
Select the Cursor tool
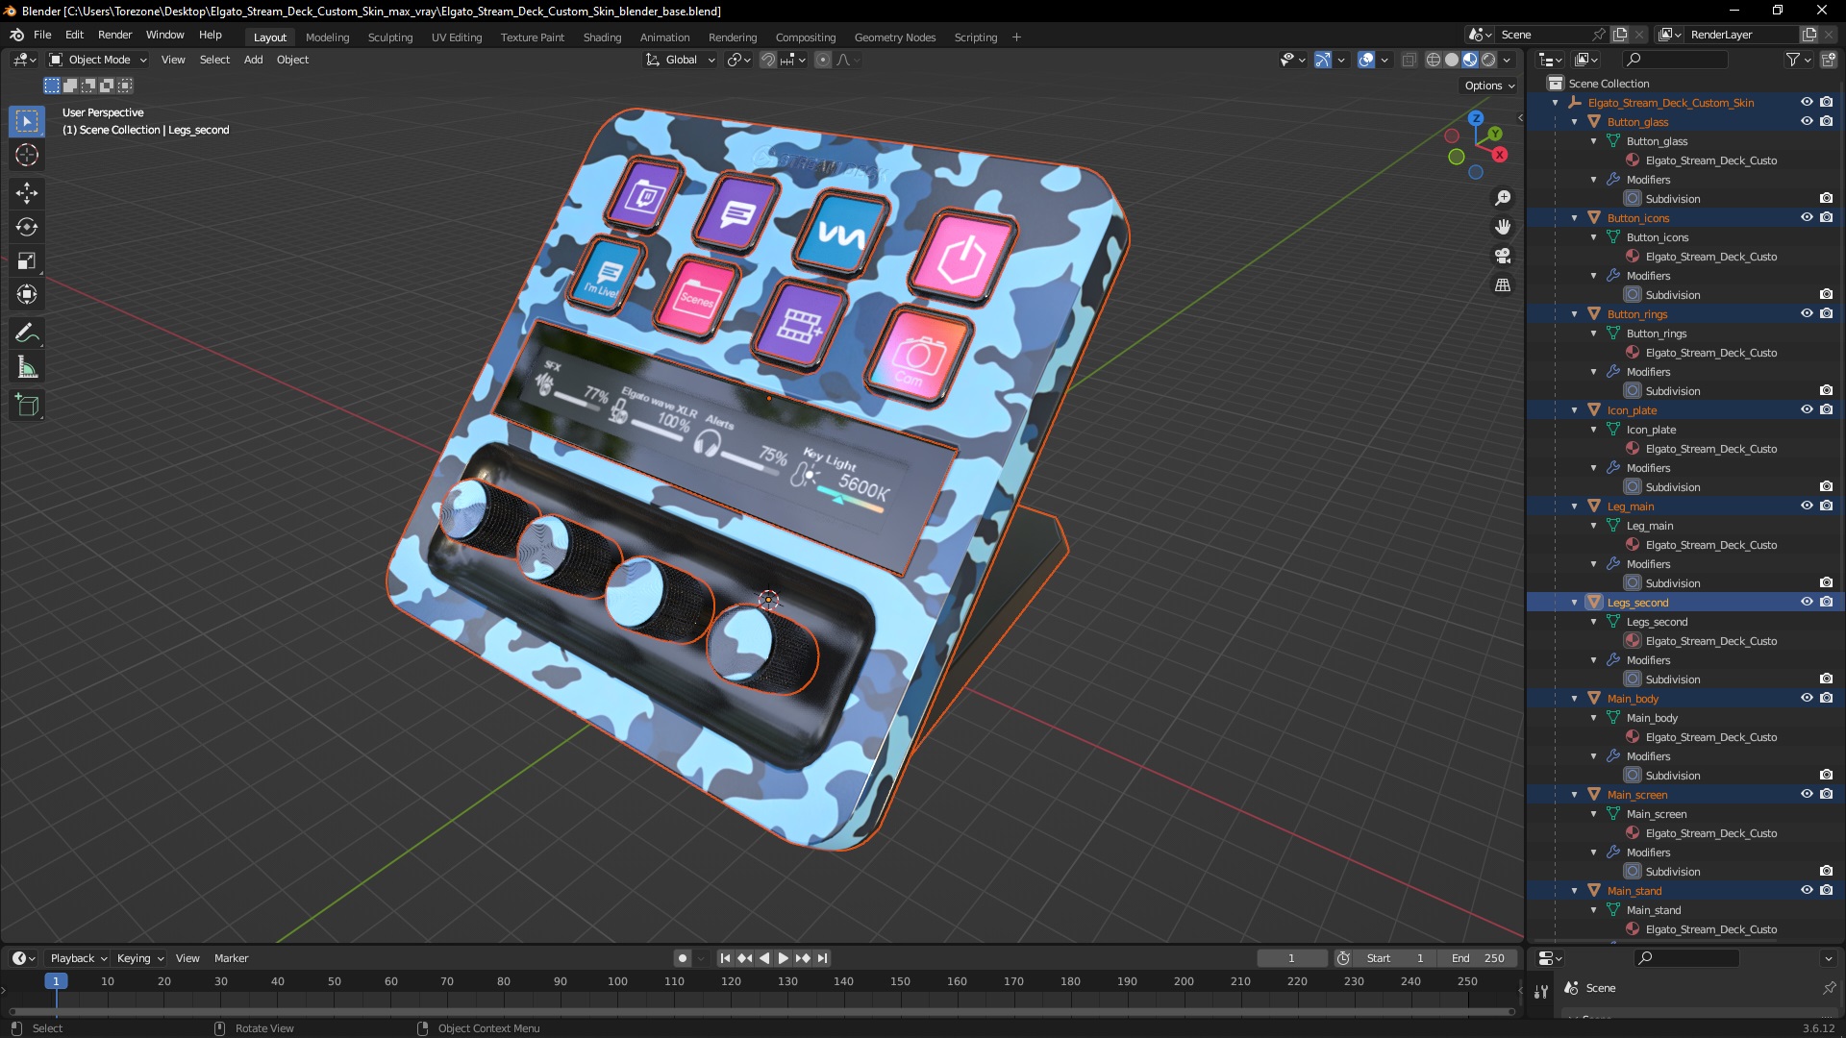(27, 155)
